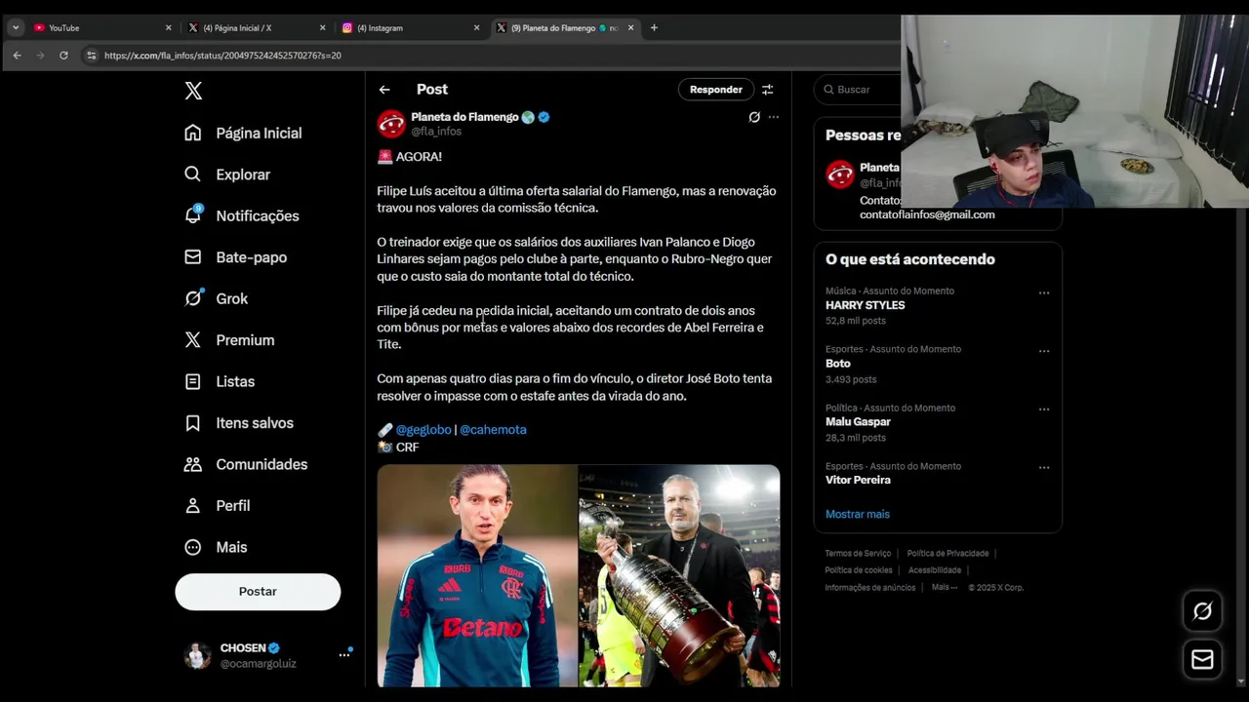Open Itens salvos bookmark icon
Viewport: 1249px width, 702px height.
click(193, 423)
